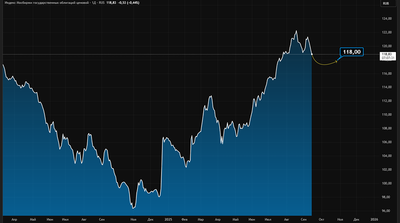Image resolution: width=400 pixels, height=223 pixels.
Task: Click the last data point dot on the chart line
Action: point(312,54)
